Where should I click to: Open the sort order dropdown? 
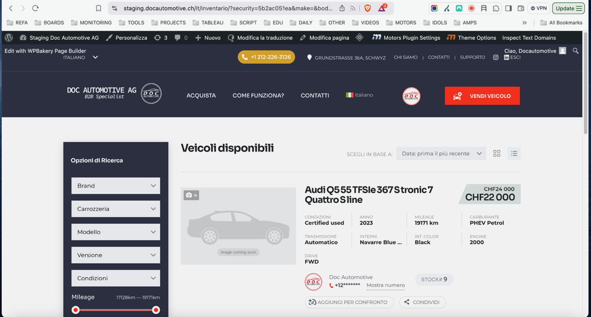tap(441, 153)
